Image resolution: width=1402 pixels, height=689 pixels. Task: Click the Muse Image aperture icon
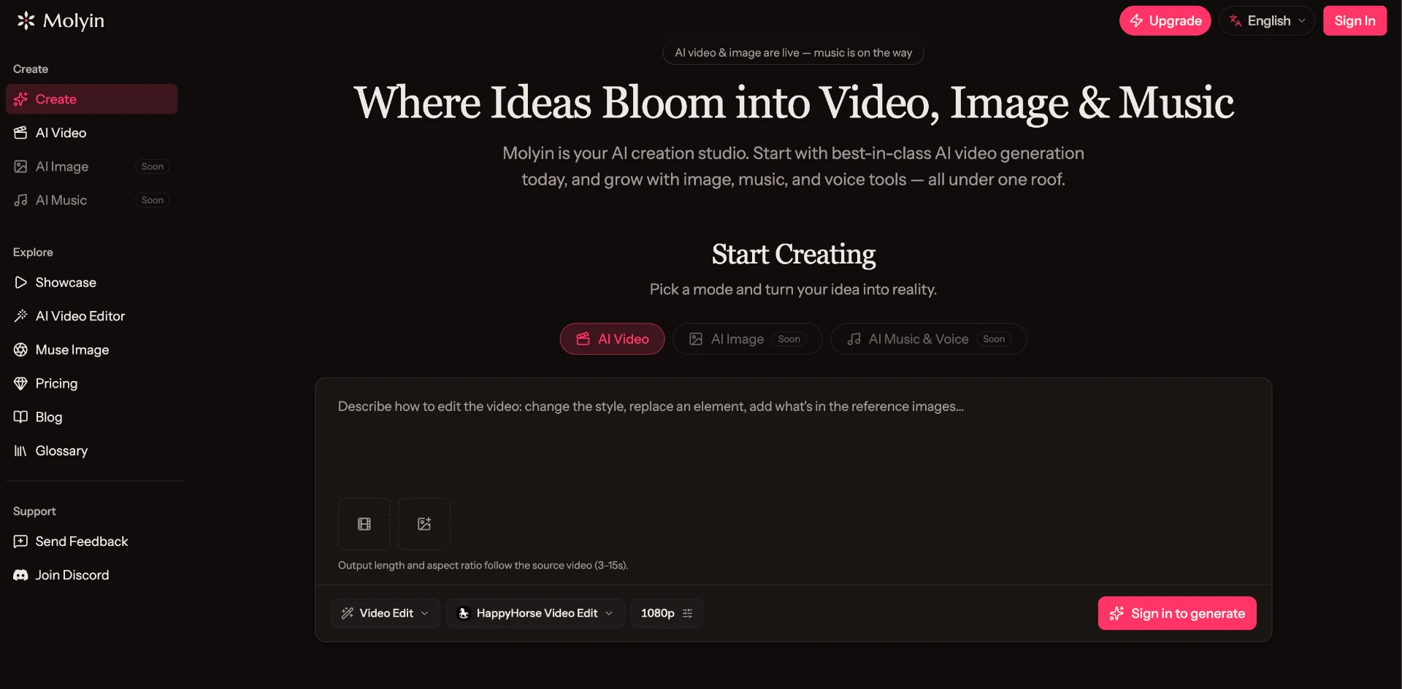click(20, 350)
